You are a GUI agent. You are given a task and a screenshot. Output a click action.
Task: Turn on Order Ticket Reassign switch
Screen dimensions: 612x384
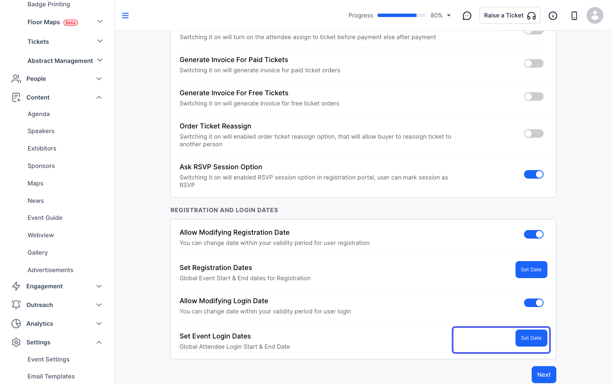[x=534, y=134]
